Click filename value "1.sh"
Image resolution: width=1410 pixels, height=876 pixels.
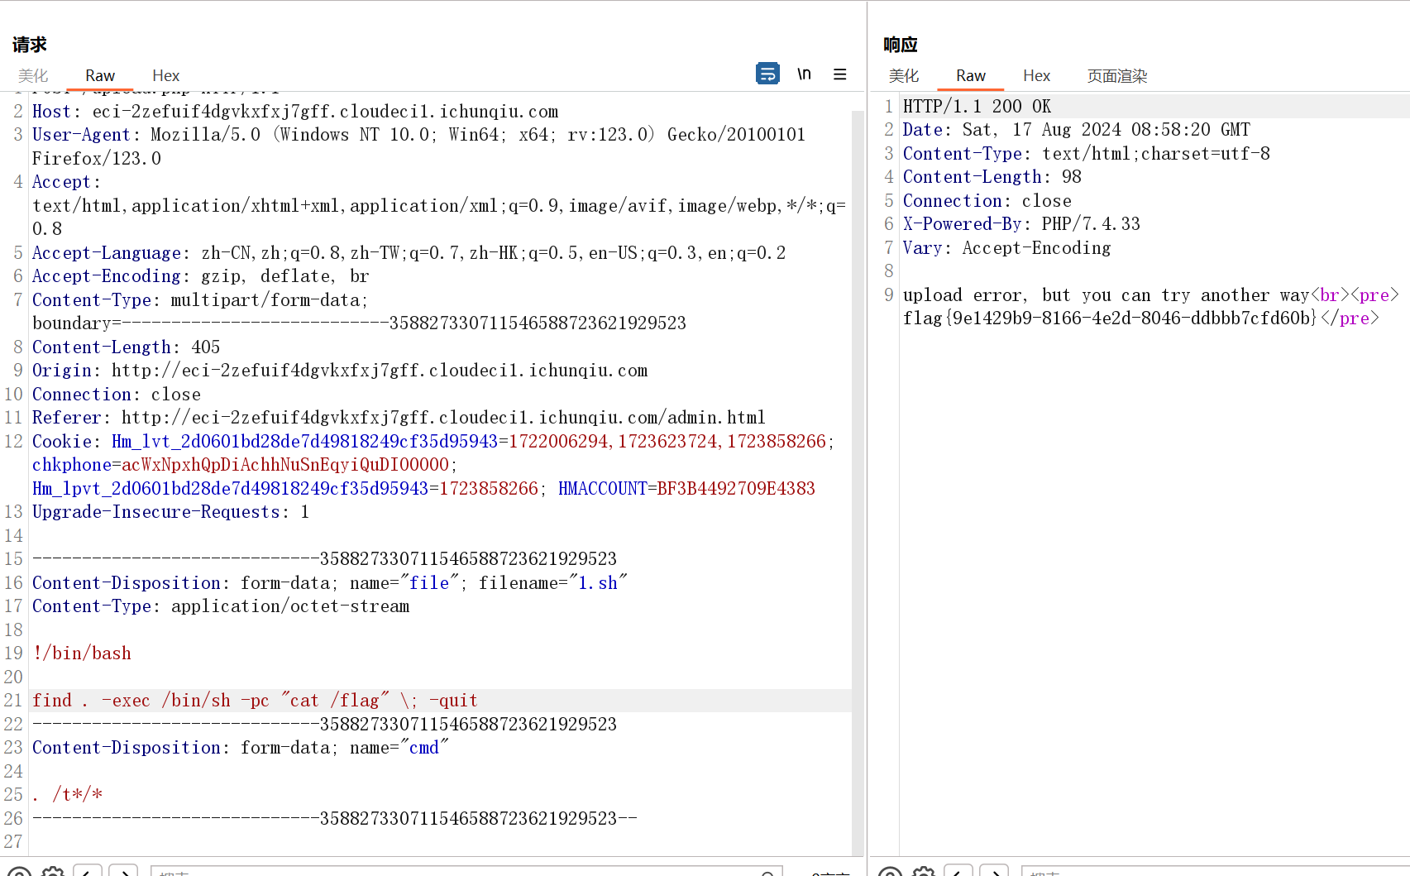[598, 582]
